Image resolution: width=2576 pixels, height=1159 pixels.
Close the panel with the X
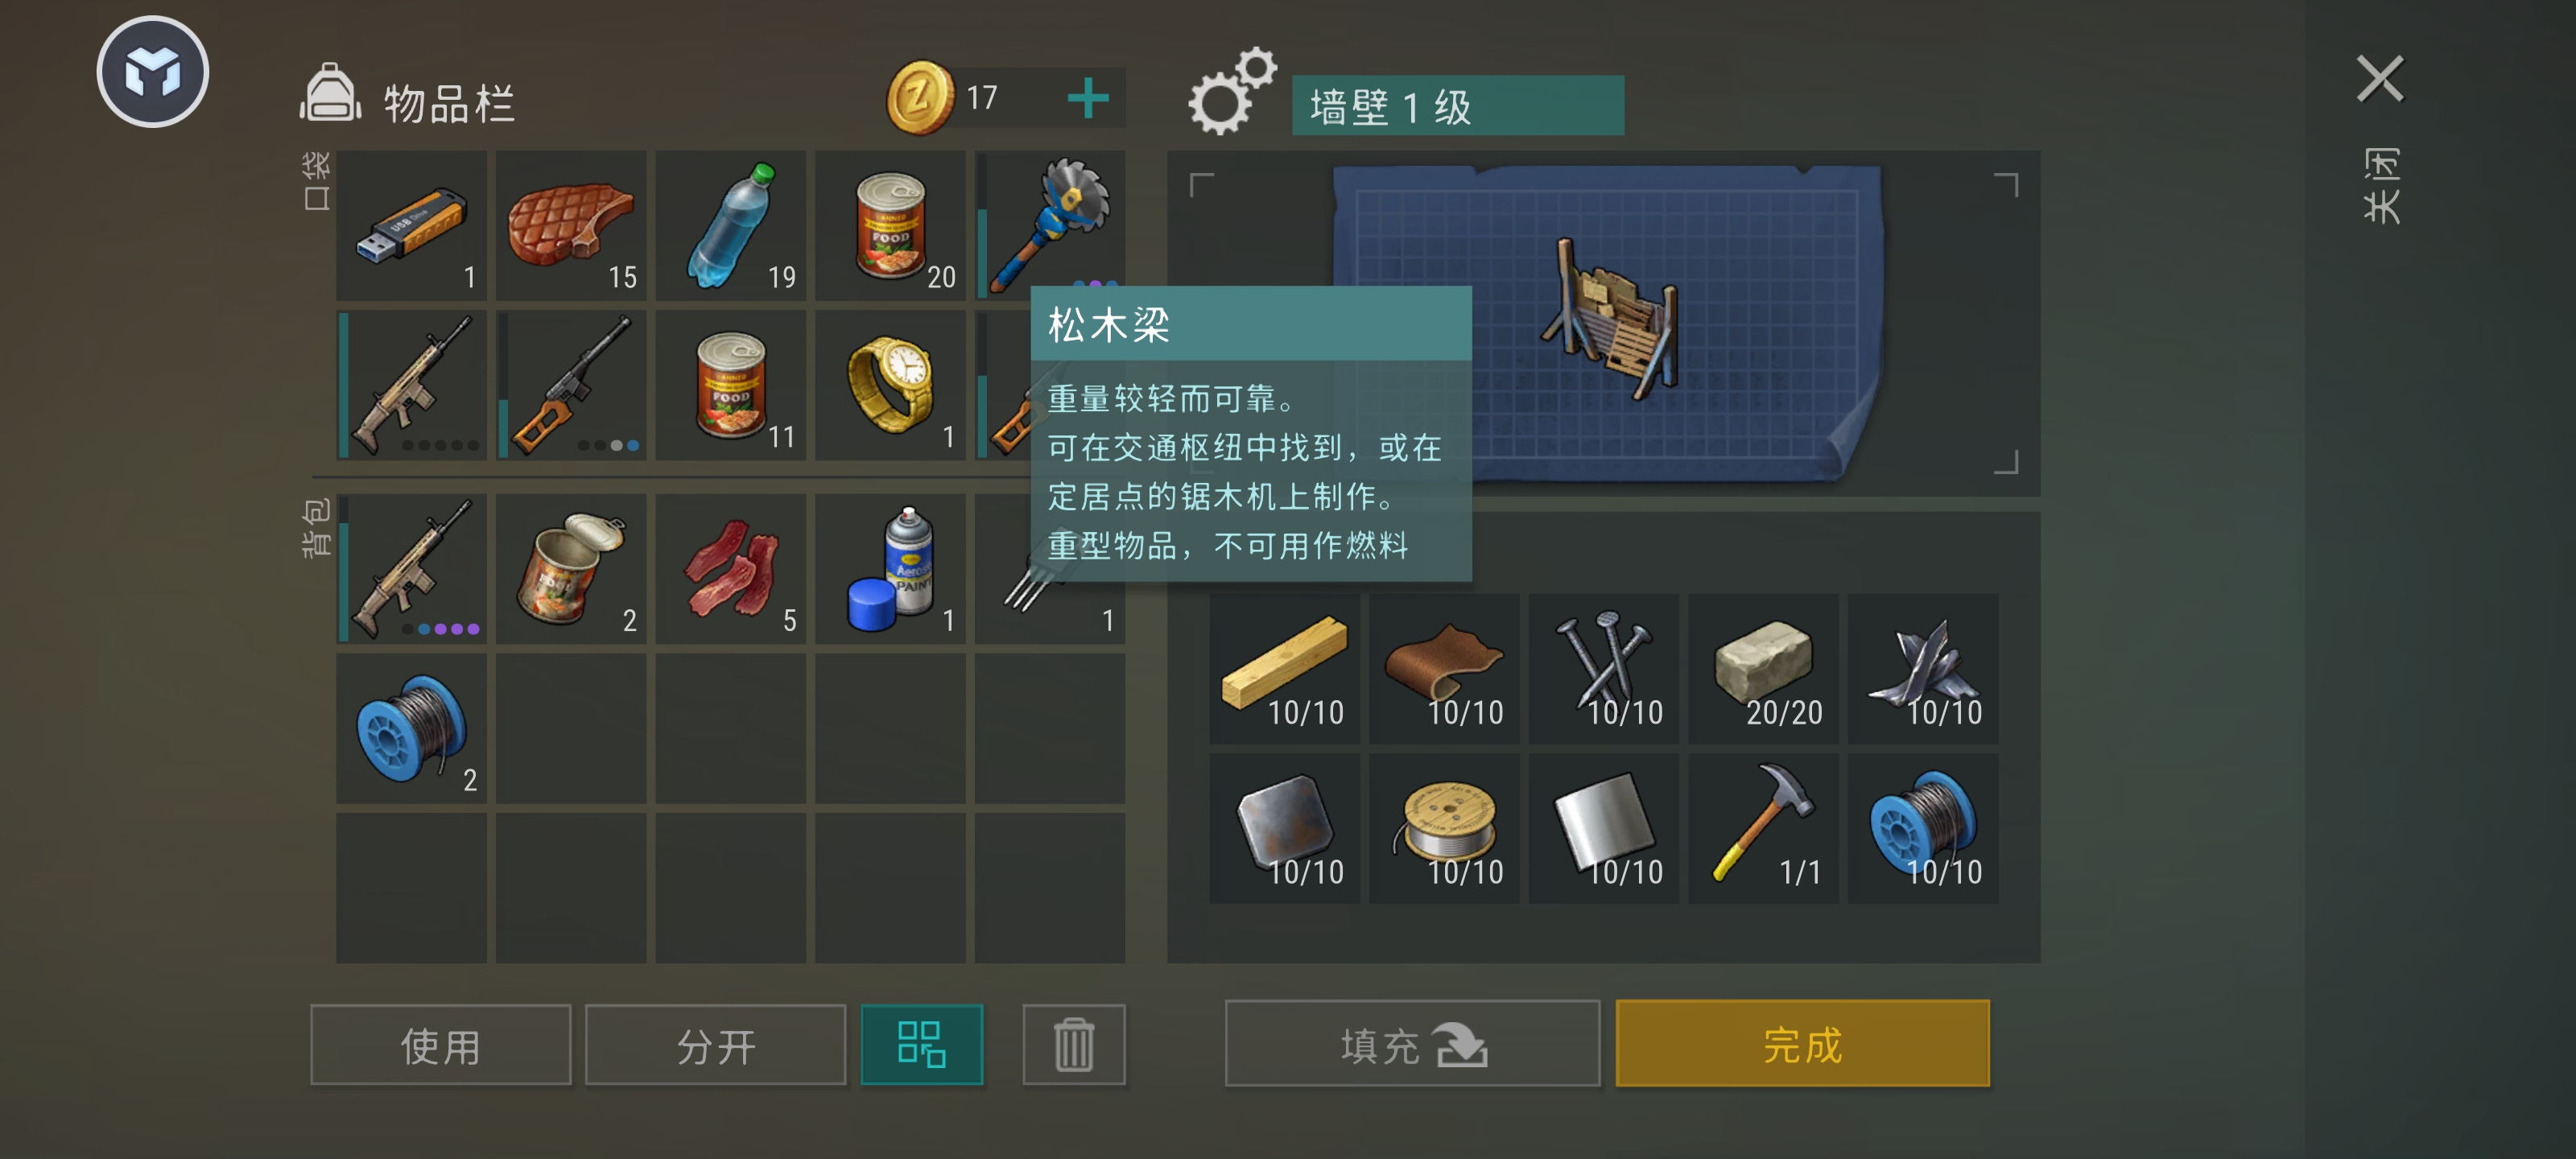coord(2380,79)
